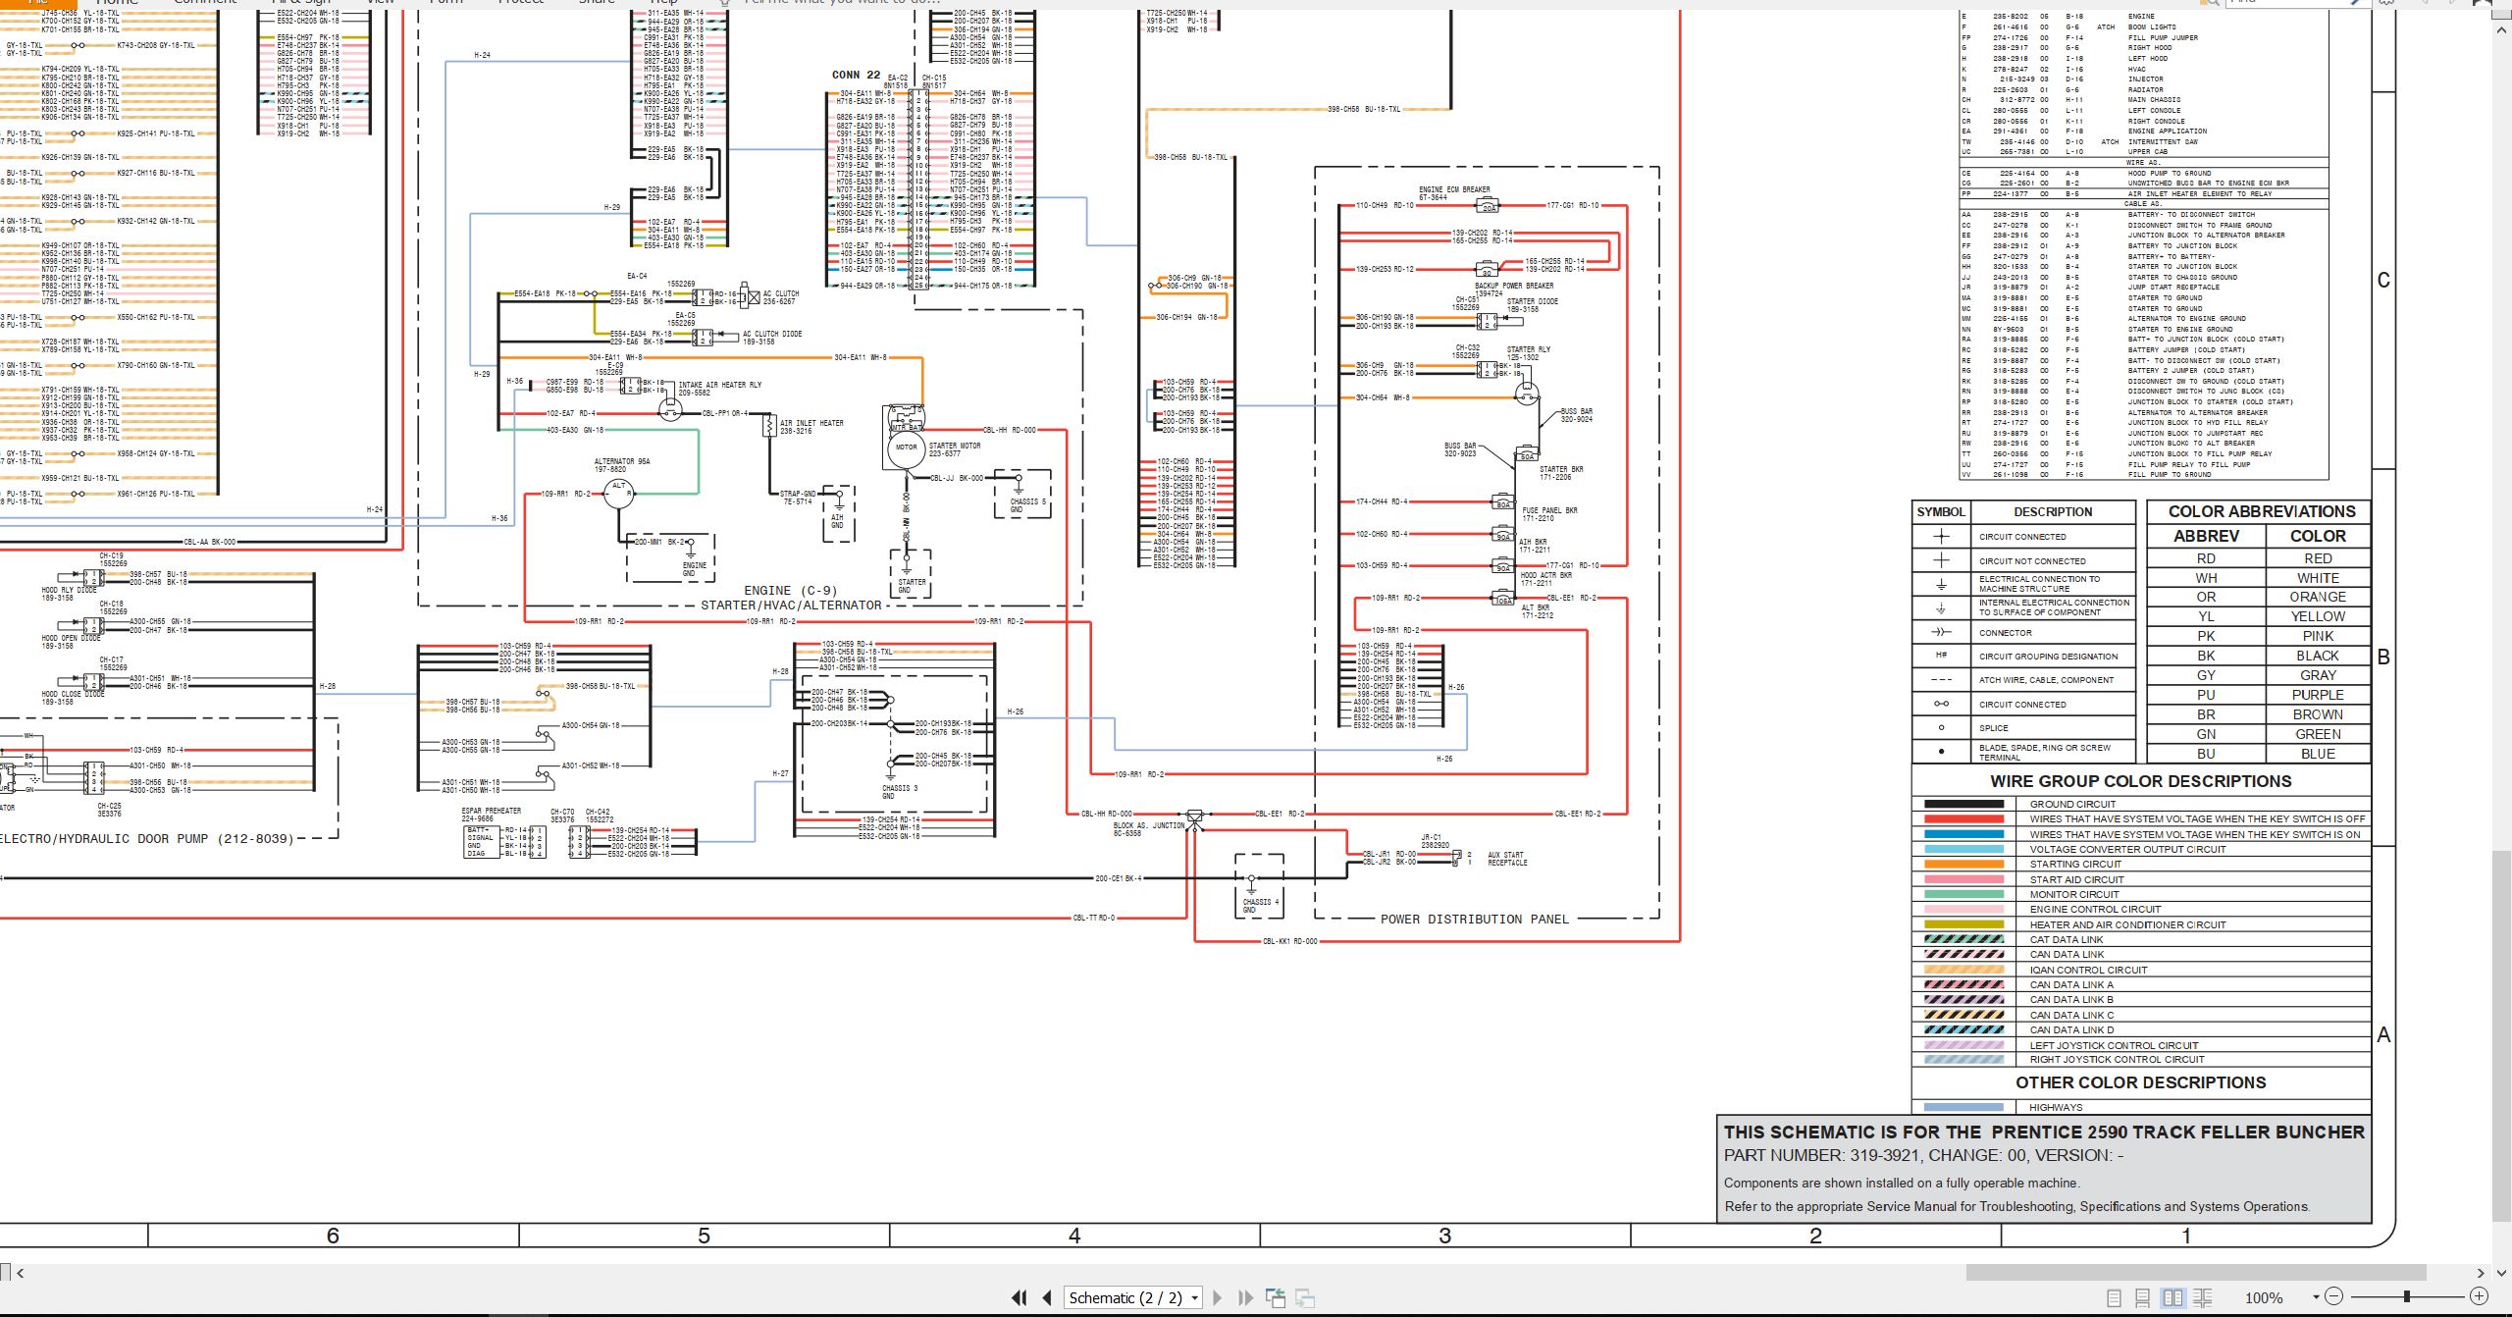Click the zoom in plus button
The height and width of the screenshot is (1317, 2512).
tap(2479, 1296)
